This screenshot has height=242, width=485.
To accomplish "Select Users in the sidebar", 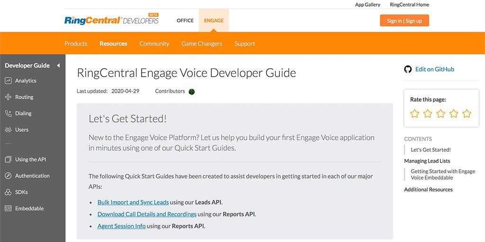I will point(22,130).
